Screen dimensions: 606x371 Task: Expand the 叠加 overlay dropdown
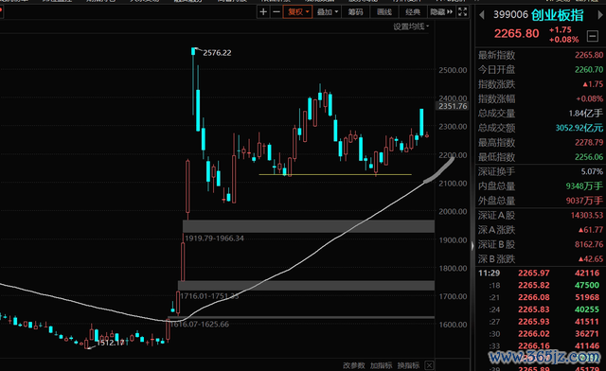coord(327,12)
